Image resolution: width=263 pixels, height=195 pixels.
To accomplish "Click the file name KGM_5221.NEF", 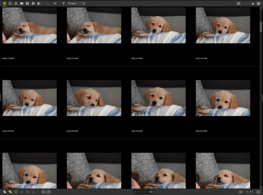I will pos(201,58).
